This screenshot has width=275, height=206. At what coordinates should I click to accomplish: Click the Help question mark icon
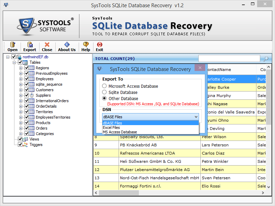tap(86, 45)
